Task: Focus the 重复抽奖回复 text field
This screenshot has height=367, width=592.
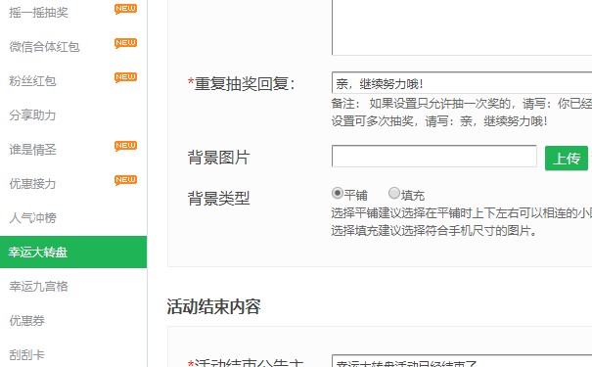Action: [462, 82]
